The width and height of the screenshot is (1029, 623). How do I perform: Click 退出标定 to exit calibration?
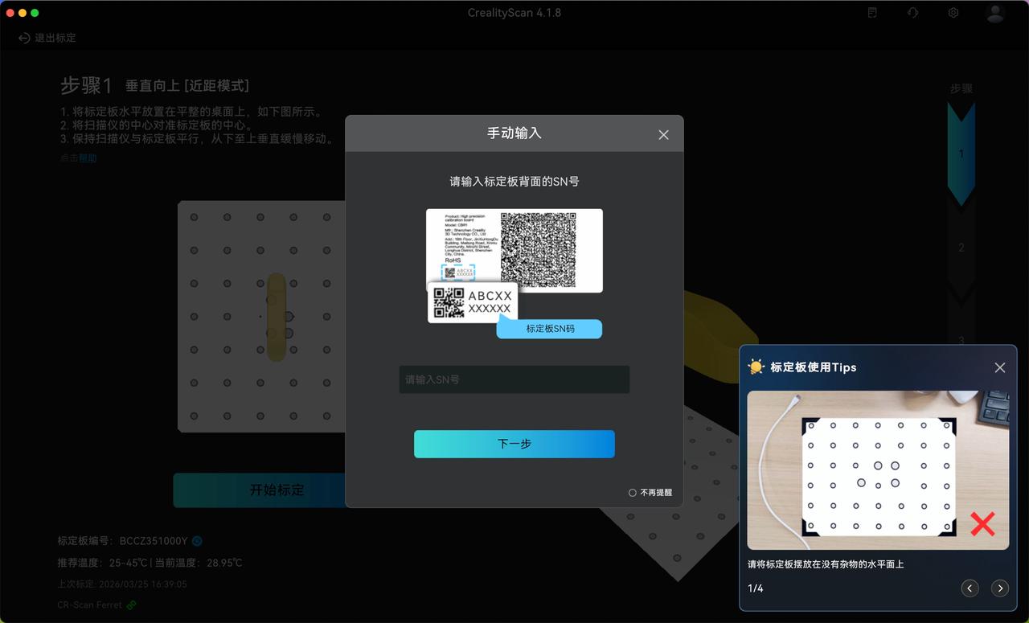click(x=47, y=38)
